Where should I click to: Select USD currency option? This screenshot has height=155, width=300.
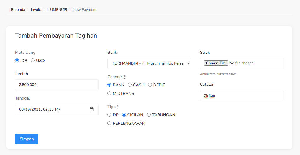pyautogui.click(x=33, y=60)
